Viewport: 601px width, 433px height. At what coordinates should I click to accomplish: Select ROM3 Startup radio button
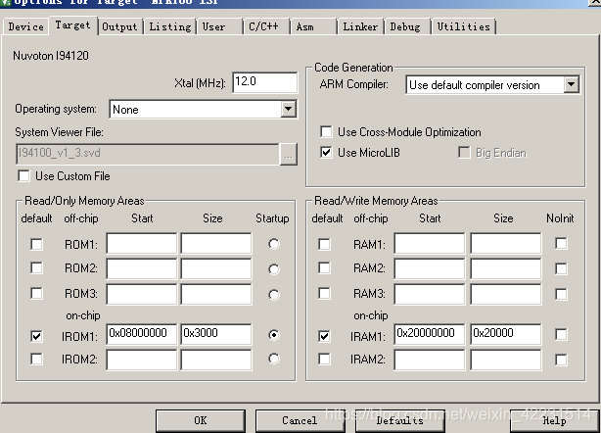click(x=274, y=295)
